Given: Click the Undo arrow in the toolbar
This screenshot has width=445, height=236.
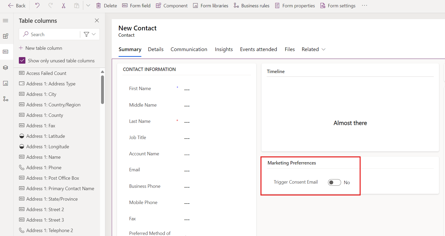Looking at the screenshot, I should tap(37, 5).
